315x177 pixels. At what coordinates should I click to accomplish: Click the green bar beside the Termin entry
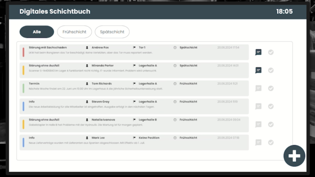tap(23, 88)
